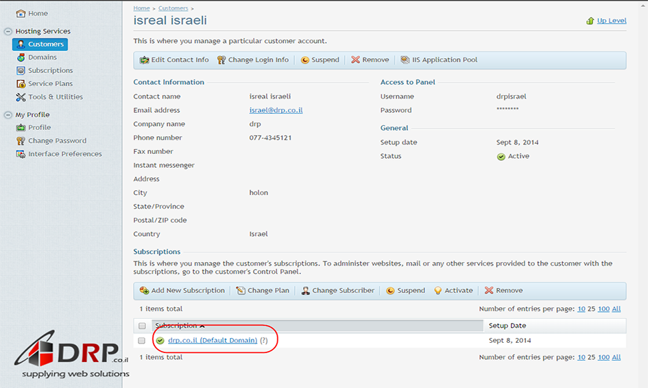648x388 pixels.
Task: Click the Activate lightbulb icon
Action: coord(438,291)
